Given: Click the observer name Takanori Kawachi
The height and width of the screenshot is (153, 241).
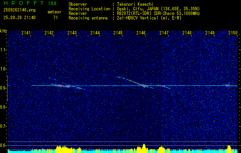Looking at the screenshot, I should pyautogui.click(x=135, y=4).
